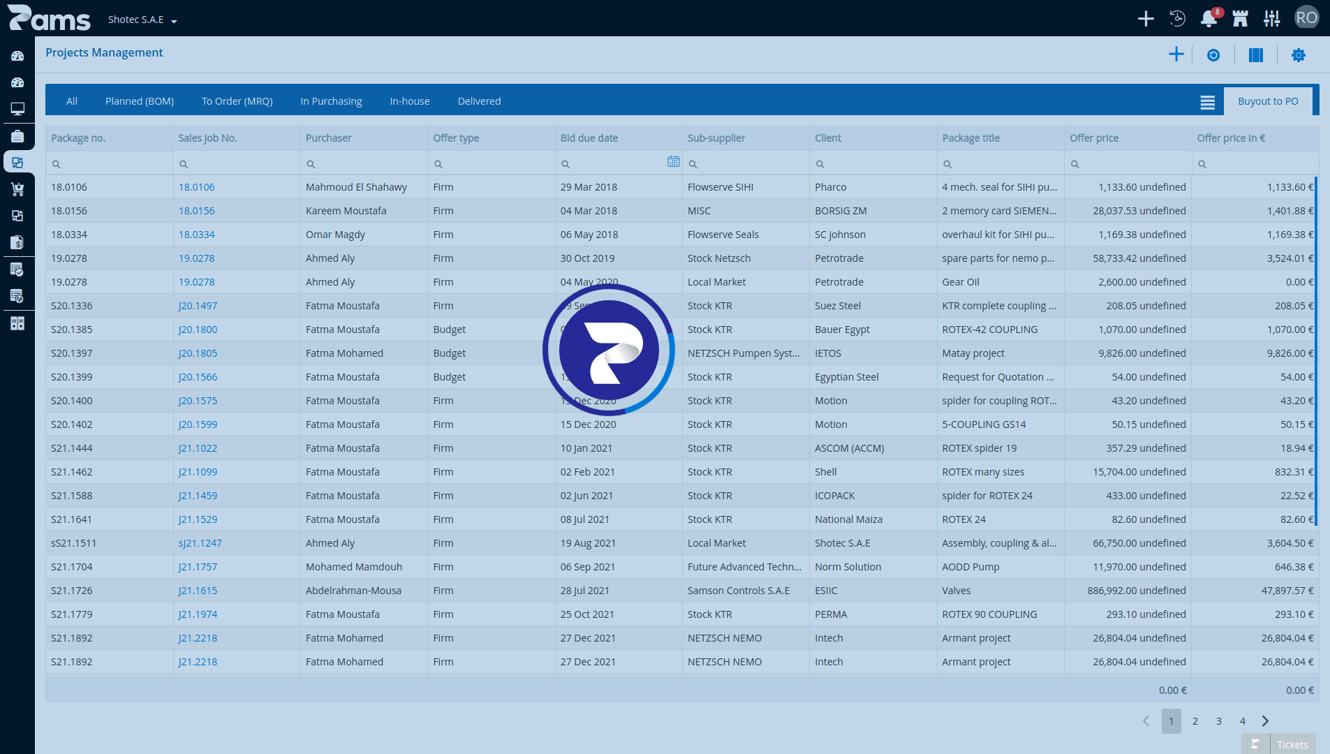The image size is (1330, 754).
Task: Open the shopping cart purchasing module
Action: (17, 188)
